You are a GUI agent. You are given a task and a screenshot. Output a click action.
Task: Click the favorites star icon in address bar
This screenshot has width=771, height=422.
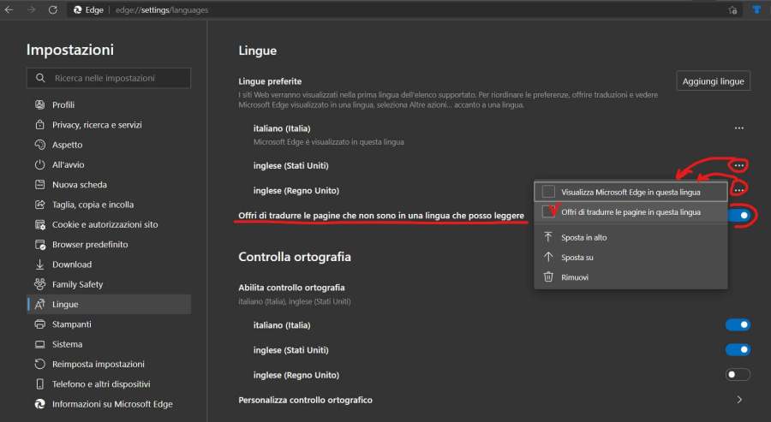click(732, 10)
